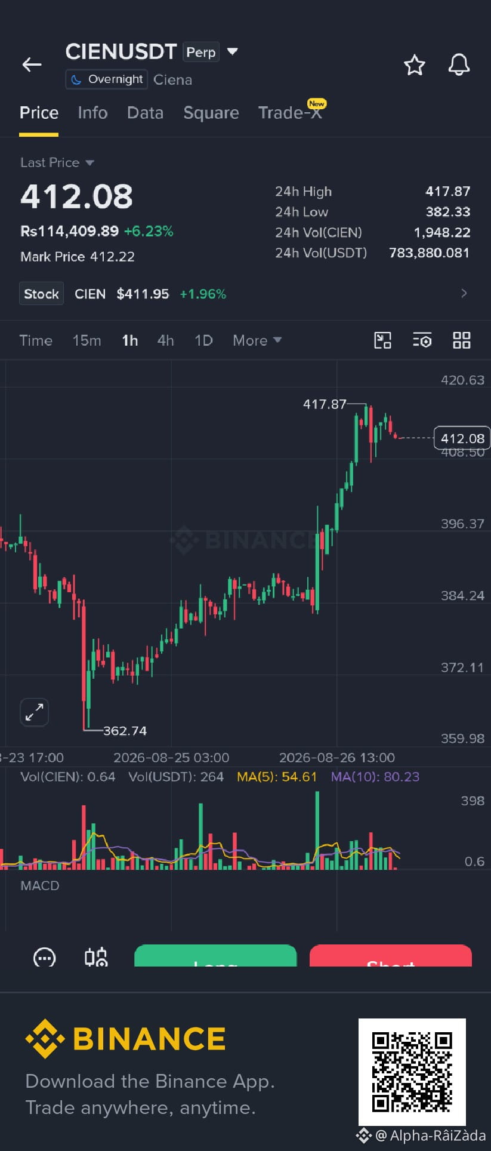Open the chart layout grid icon
Viewport: 491px width, 1151px height.
click(x=462, y=340)
